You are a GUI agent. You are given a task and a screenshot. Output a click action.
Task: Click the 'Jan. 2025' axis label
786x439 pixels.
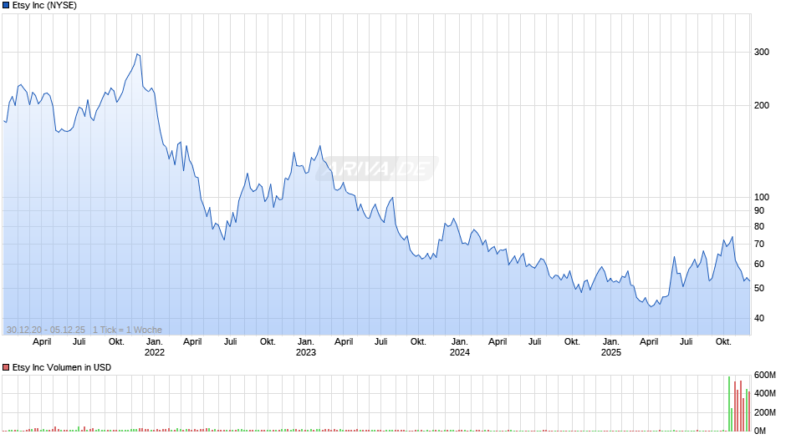pyautogui.click(x=611, y=347)
